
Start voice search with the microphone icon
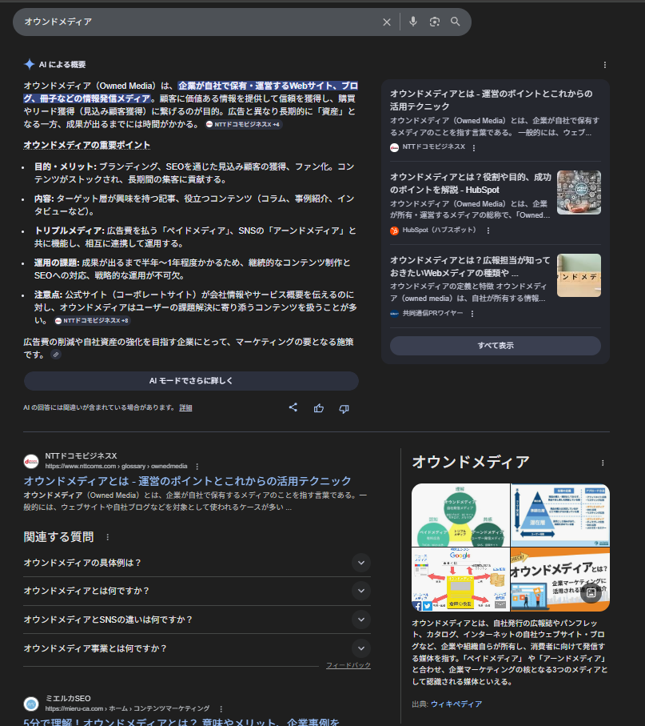pos(413,22)
